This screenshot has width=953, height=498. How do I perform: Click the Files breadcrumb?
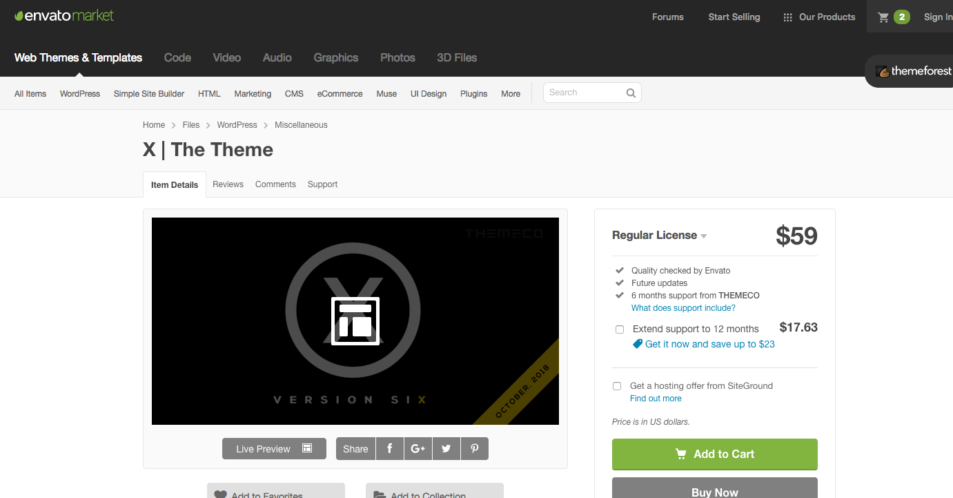coord(191,125)
